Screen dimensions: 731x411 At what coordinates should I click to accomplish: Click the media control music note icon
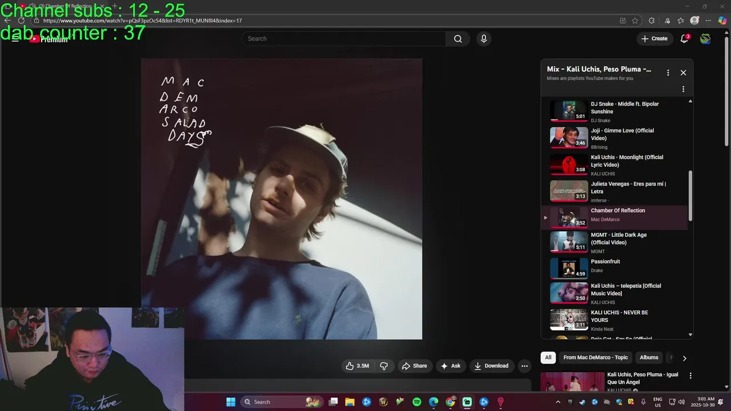[x=667, y=21]
